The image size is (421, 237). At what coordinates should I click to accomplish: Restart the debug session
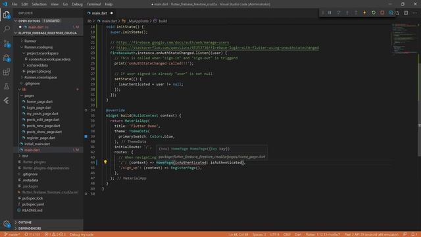(x=374, y=13)
